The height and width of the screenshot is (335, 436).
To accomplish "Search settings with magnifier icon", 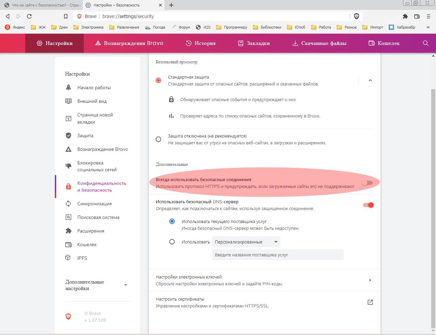I will 425,43.
